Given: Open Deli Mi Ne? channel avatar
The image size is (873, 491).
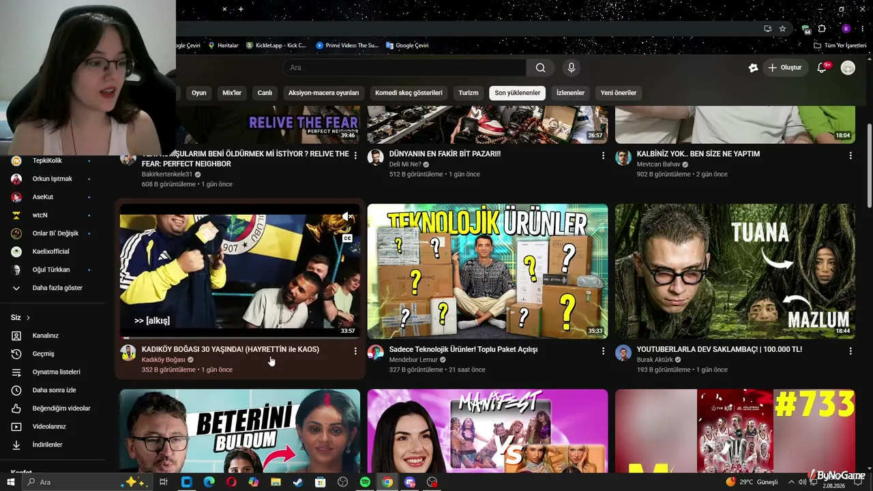Looking at the screenshot, I should click(x=376, y=158).
